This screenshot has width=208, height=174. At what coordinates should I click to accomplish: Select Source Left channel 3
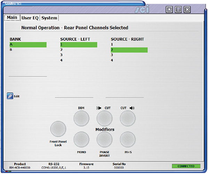[79, 55]
